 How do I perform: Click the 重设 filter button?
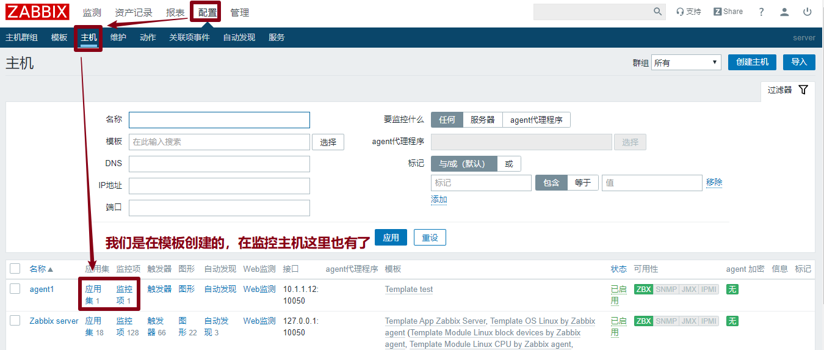coord(430,237)
